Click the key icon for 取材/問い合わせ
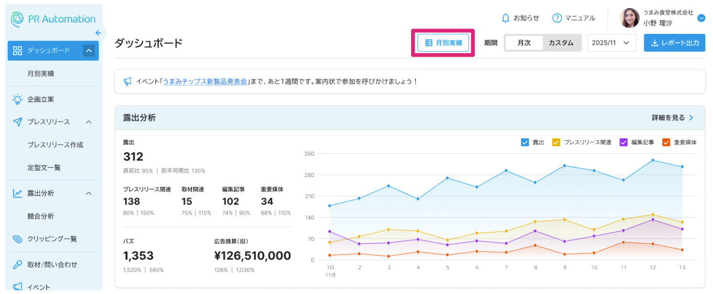 point(18,264)
